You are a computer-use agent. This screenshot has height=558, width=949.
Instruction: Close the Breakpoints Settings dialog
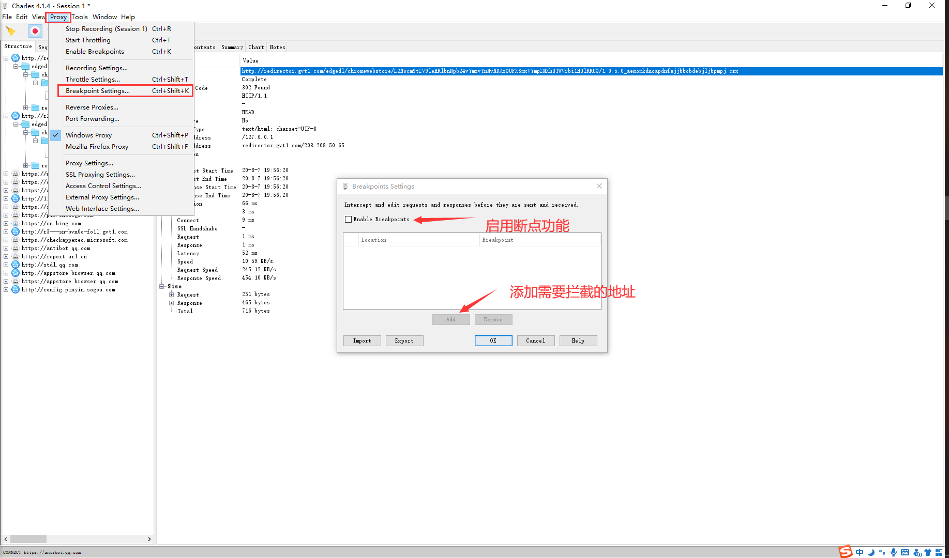pyautogui.click(x=599, y=186)
